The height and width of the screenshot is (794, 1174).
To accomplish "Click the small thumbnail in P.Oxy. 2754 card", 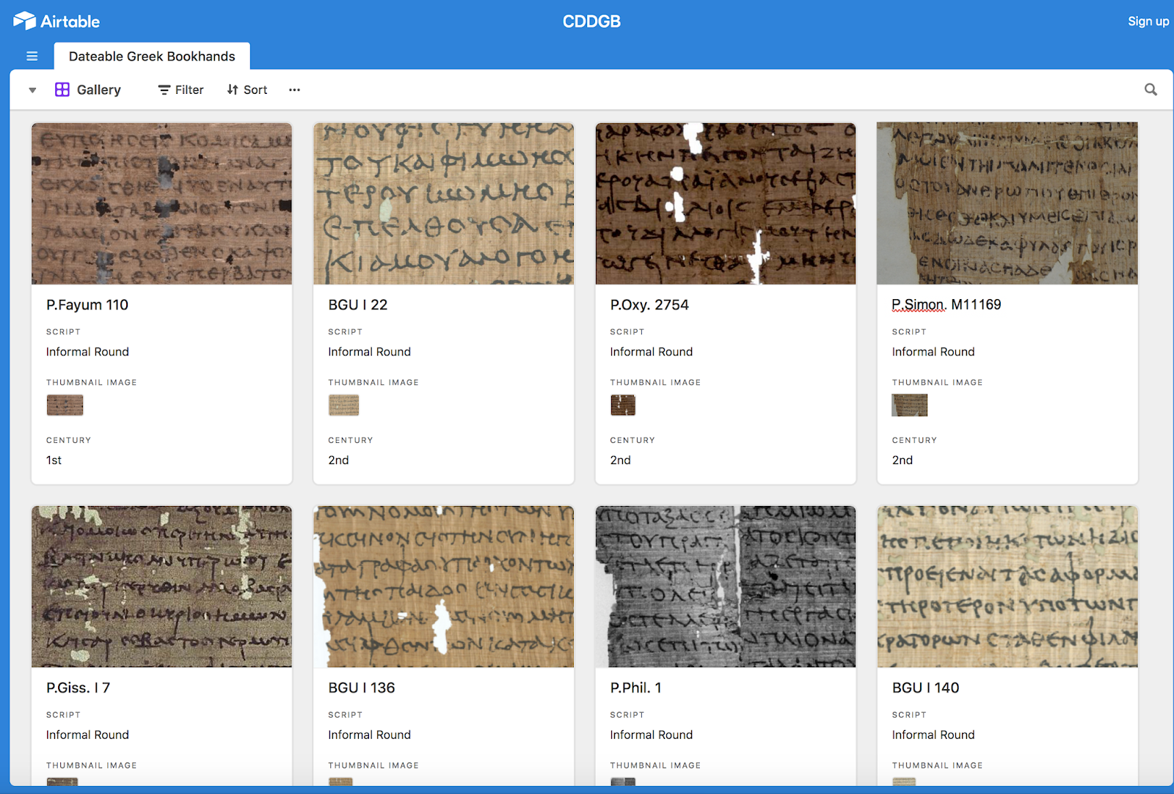I will 623,405.
